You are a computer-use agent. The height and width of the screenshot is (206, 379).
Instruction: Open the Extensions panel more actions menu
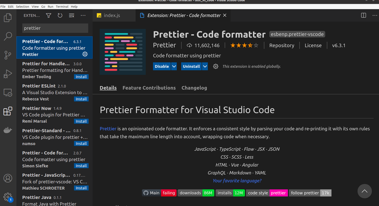click(83, 15)
